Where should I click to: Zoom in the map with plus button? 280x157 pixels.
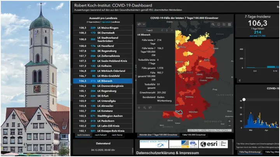click(229, 121)
